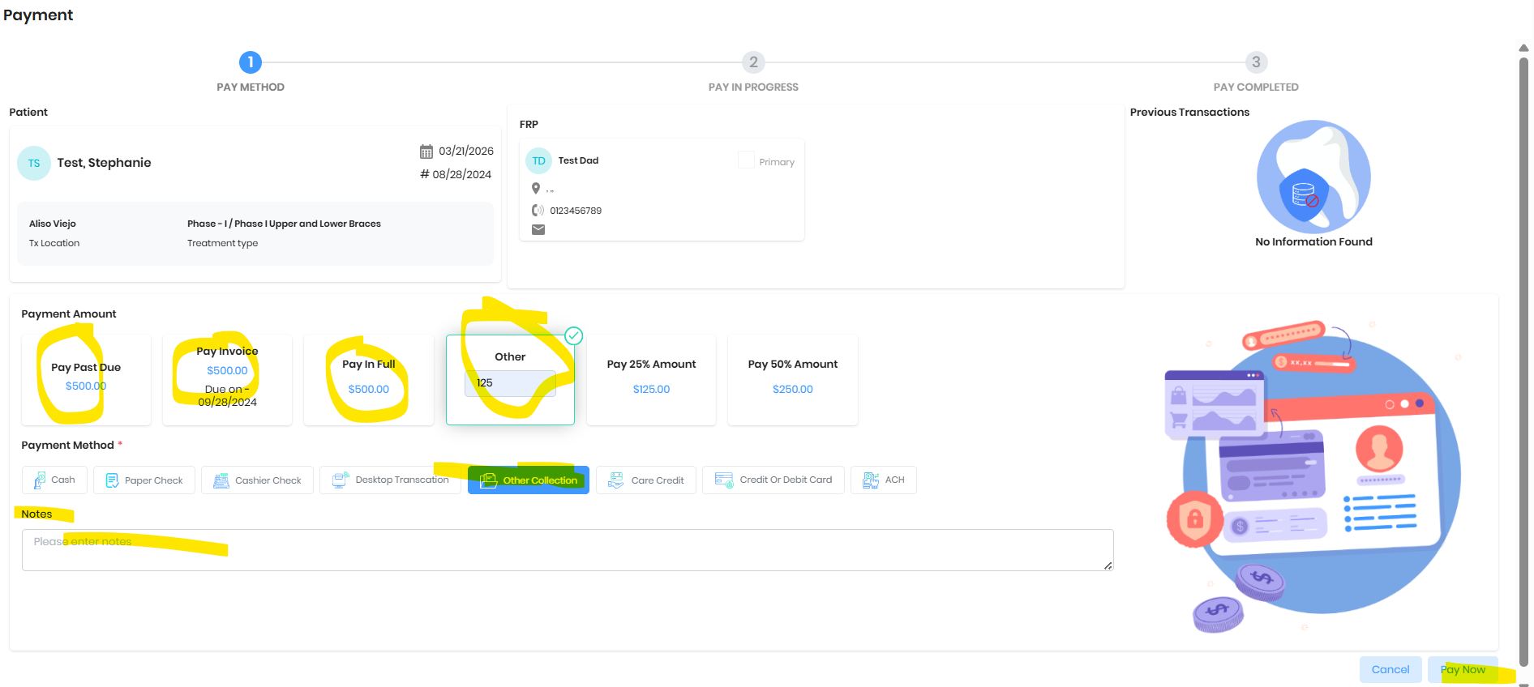Click the No Information Found tooth illustration
This screenshot has width=1534, height=687.
(x=1313, y=177)
